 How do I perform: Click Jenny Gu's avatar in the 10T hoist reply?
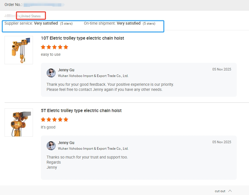pyautogui.click(x=51, y=73)
